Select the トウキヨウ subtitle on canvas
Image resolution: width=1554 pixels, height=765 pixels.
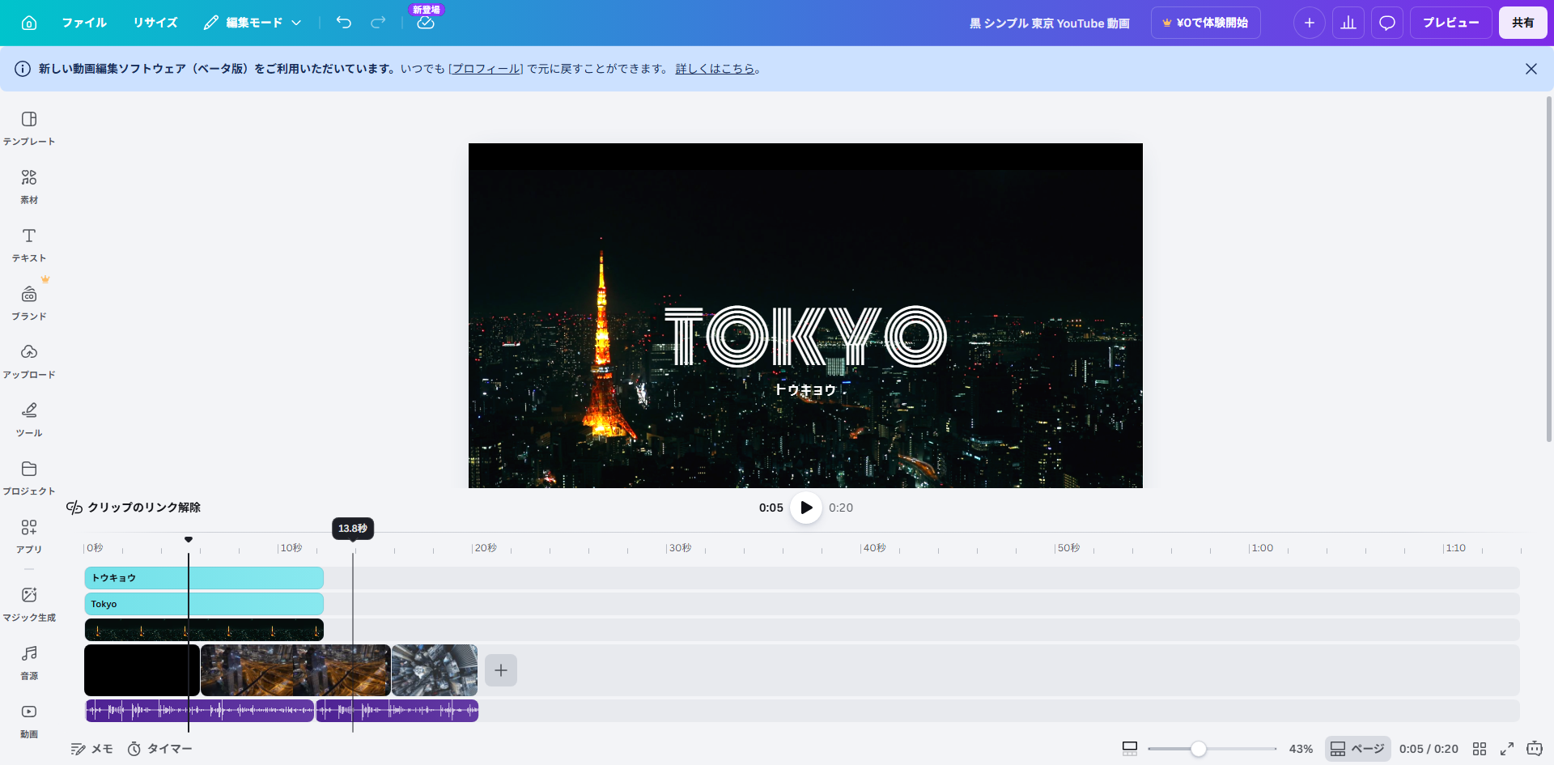coord(805,389)
